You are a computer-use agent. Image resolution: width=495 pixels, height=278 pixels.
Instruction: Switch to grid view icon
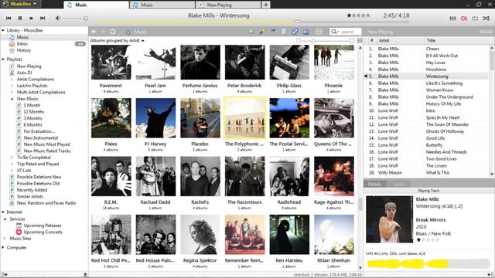pos(360,40)
